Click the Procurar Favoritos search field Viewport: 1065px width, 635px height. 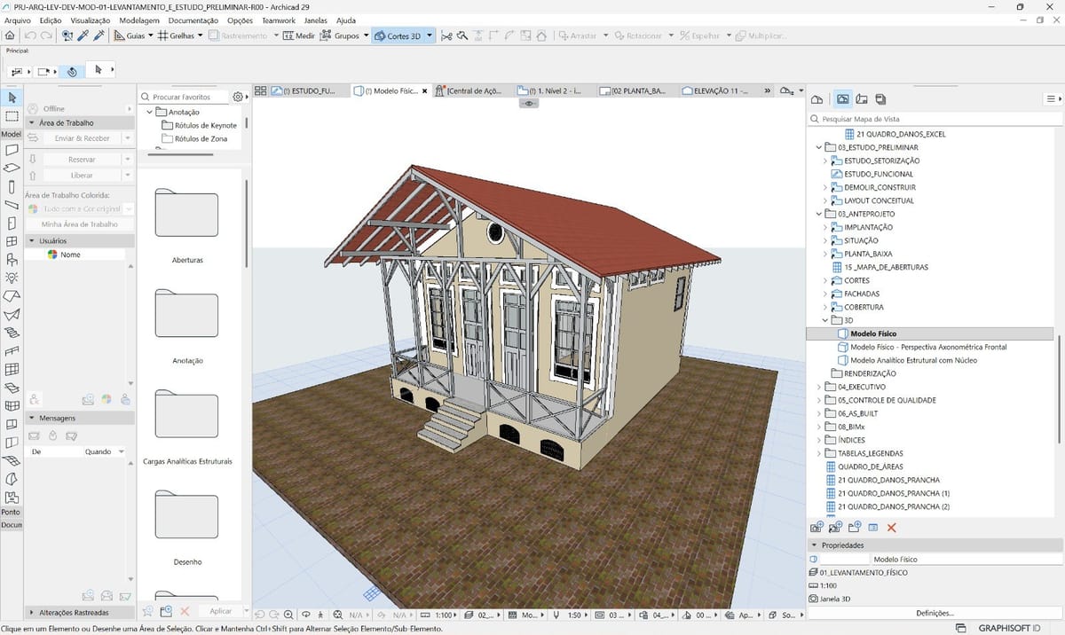(185, 97)
